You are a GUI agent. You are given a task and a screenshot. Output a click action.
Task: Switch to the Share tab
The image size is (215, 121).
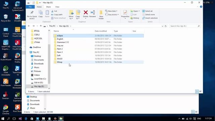point(48,7)
